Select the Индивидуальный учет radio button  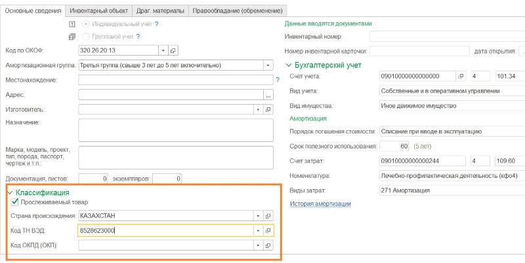pos(87,24)
